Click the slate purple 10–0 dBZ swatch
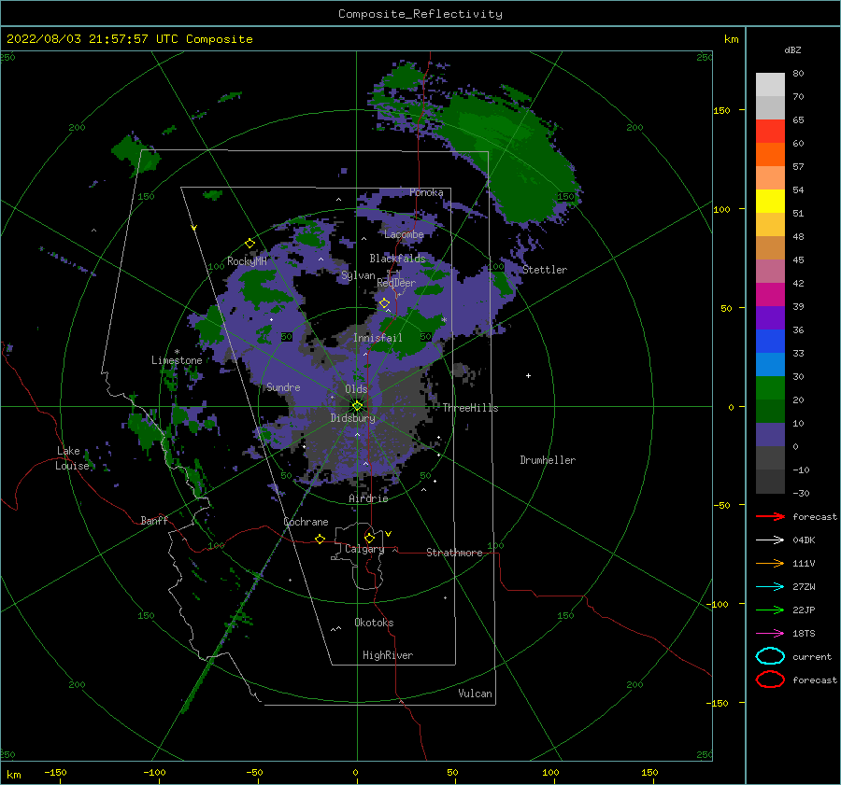This screenshot has height=785, width=841. click(770, 434)
